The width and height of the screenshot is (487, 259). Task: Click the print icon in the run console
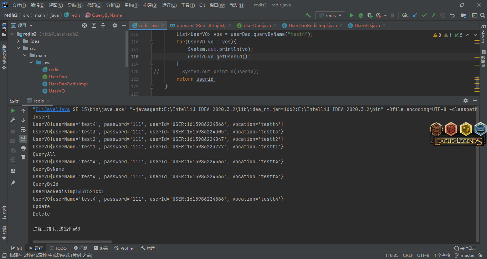[x=23, y=148]
